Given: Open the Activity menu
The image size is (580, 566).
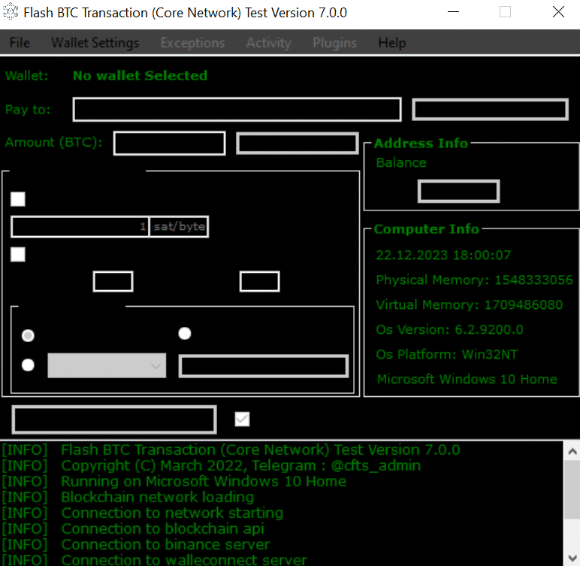Looking at the screenshot, I should (269, 43).
